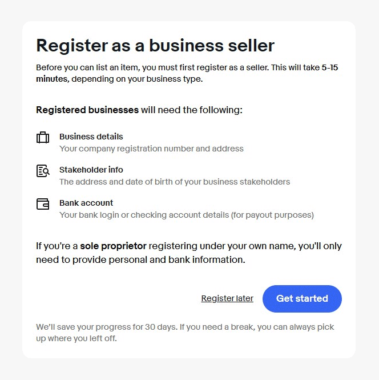This screenshot has width=379, height=380.
Task: Click the Register as a business seller heading
Action: [x=155, y=46]
